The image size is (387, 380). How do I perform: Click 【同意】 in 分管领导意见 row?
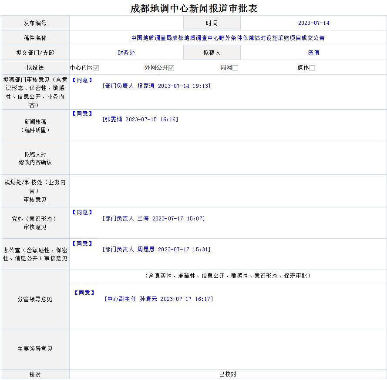pos(84,293)
